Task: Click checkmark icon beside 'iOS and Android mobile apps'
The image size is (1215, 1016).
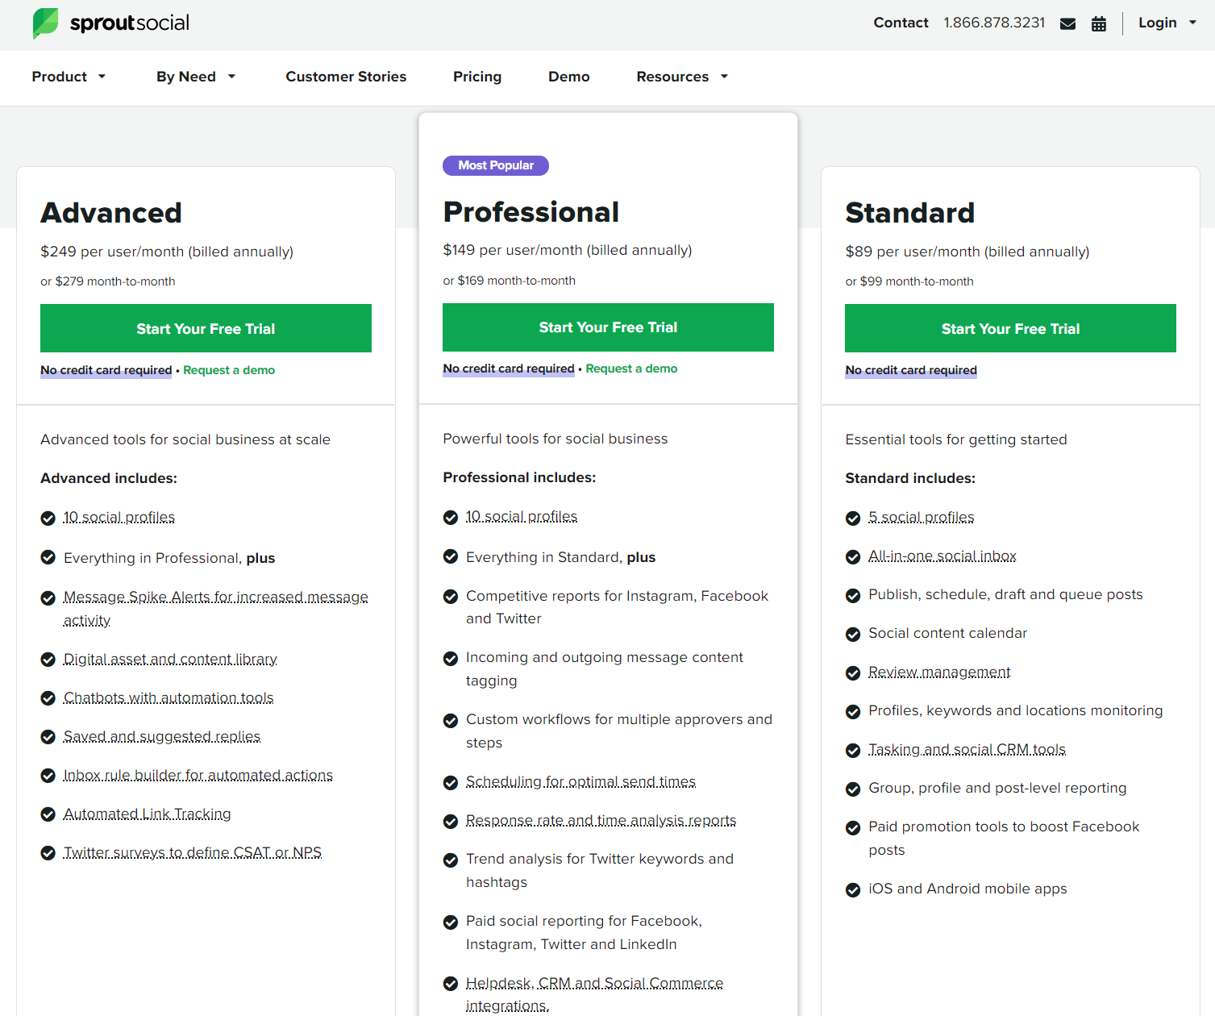Action: coord(853,890)
